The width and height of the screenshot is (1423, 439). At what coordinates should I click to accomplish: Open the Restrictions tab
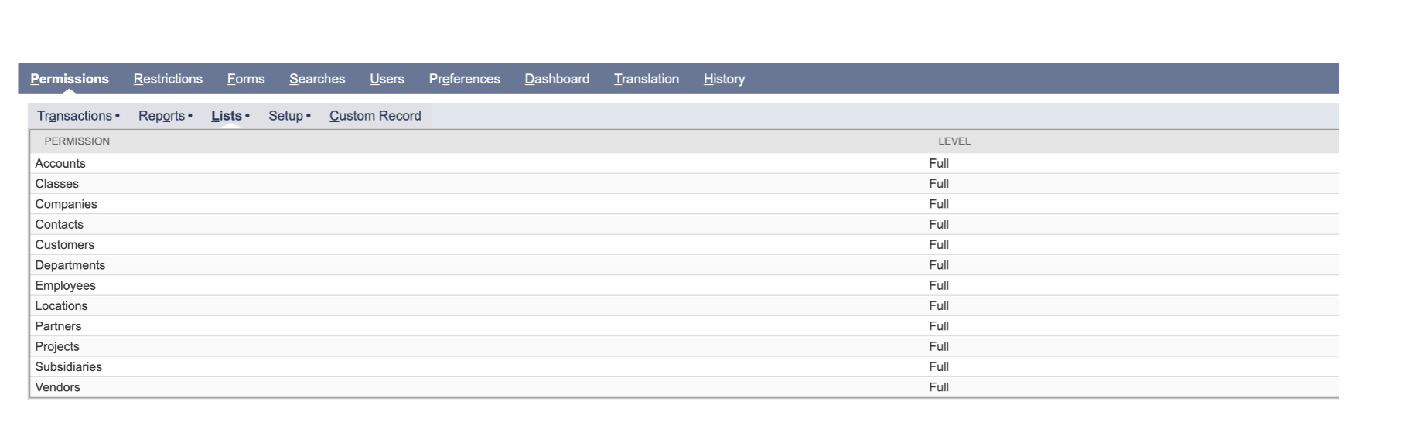168,79
